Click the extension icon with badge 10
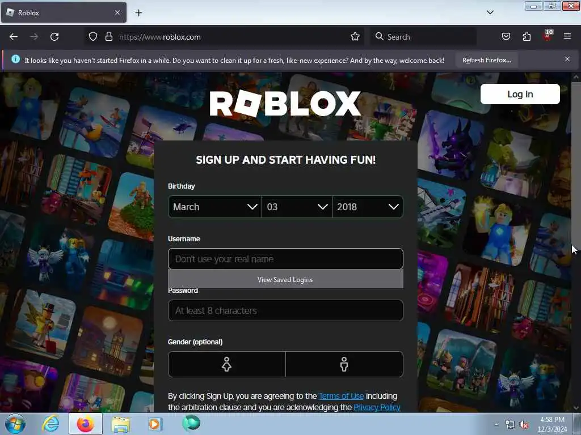The image size is (581, 435). (x=548, y=36)
